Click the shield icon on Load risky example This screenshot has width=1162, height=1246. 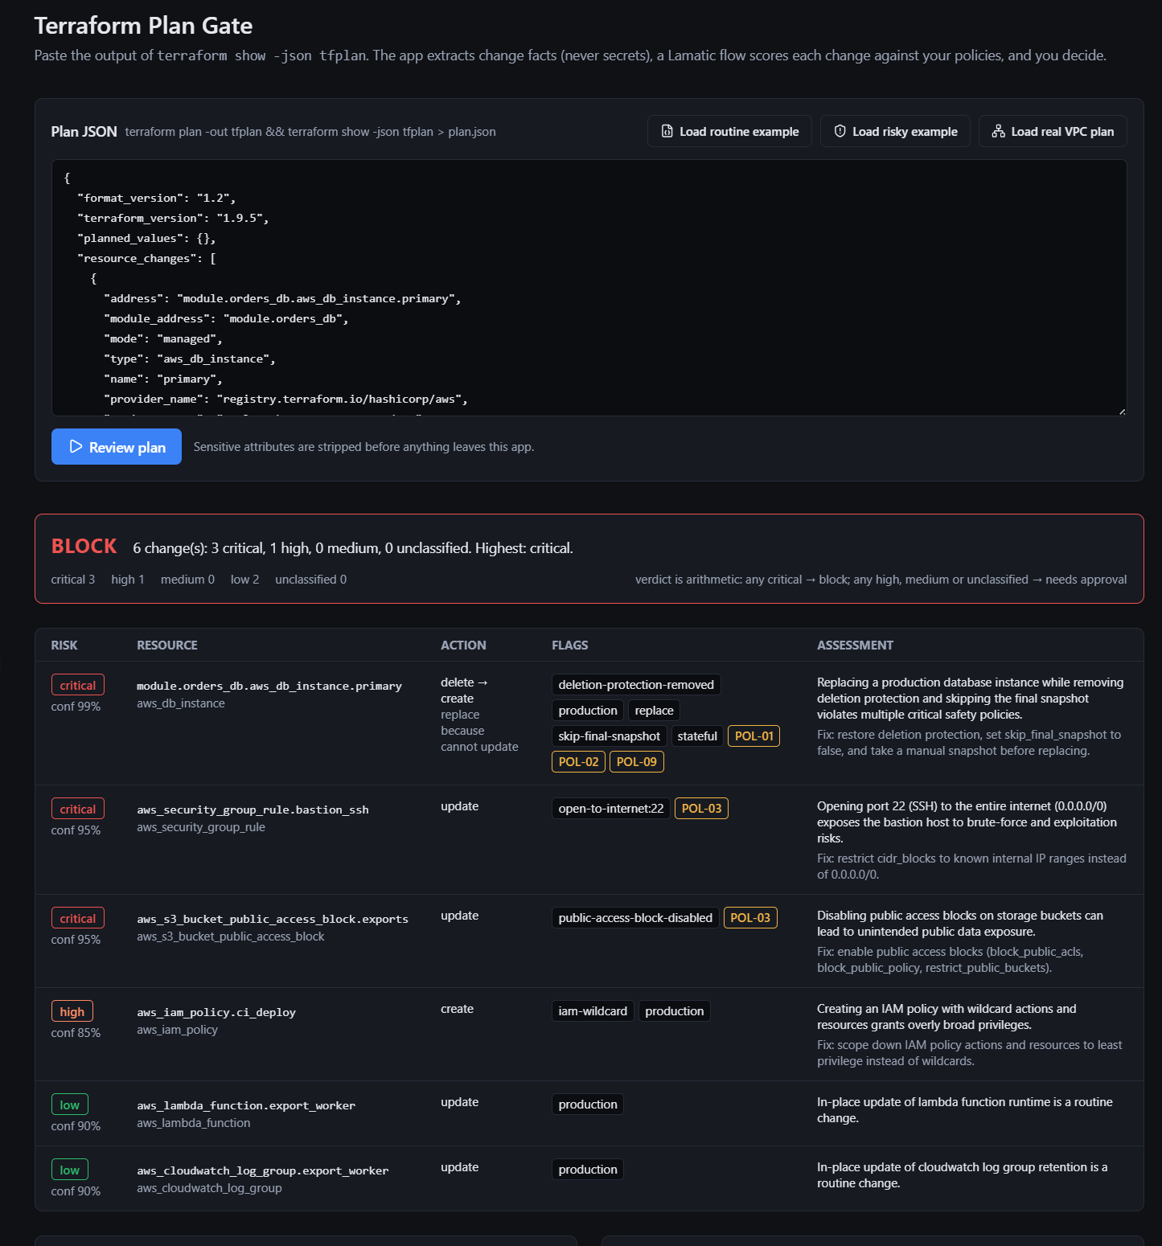[840, 131]
